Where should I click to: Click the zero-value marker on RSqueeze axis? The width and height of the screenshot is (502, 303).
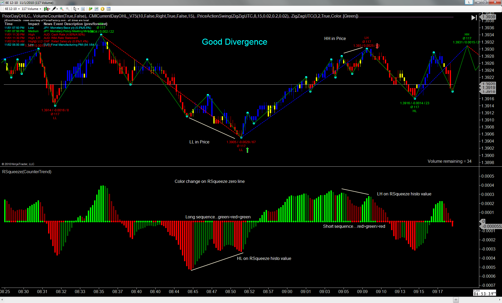(x=483, y=221)
